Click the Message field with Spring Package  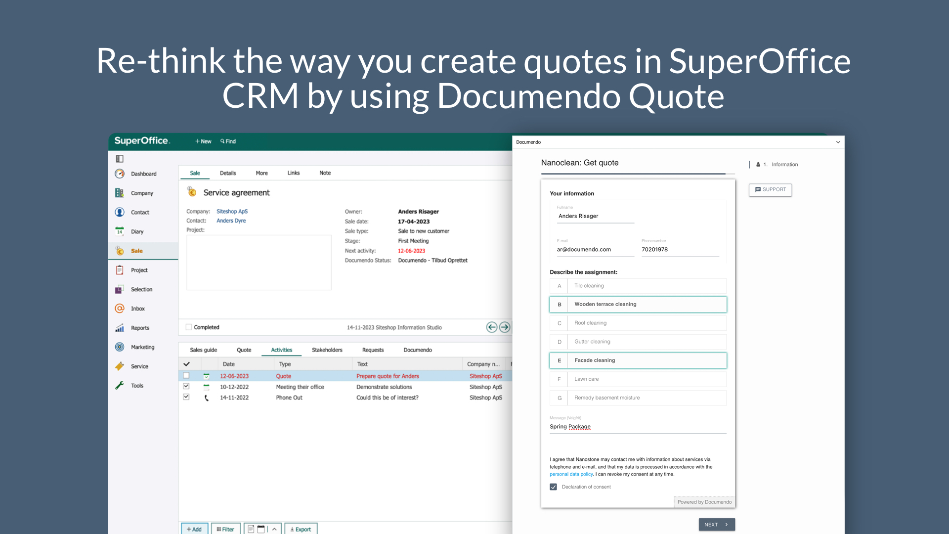click(x=638, y=427)
